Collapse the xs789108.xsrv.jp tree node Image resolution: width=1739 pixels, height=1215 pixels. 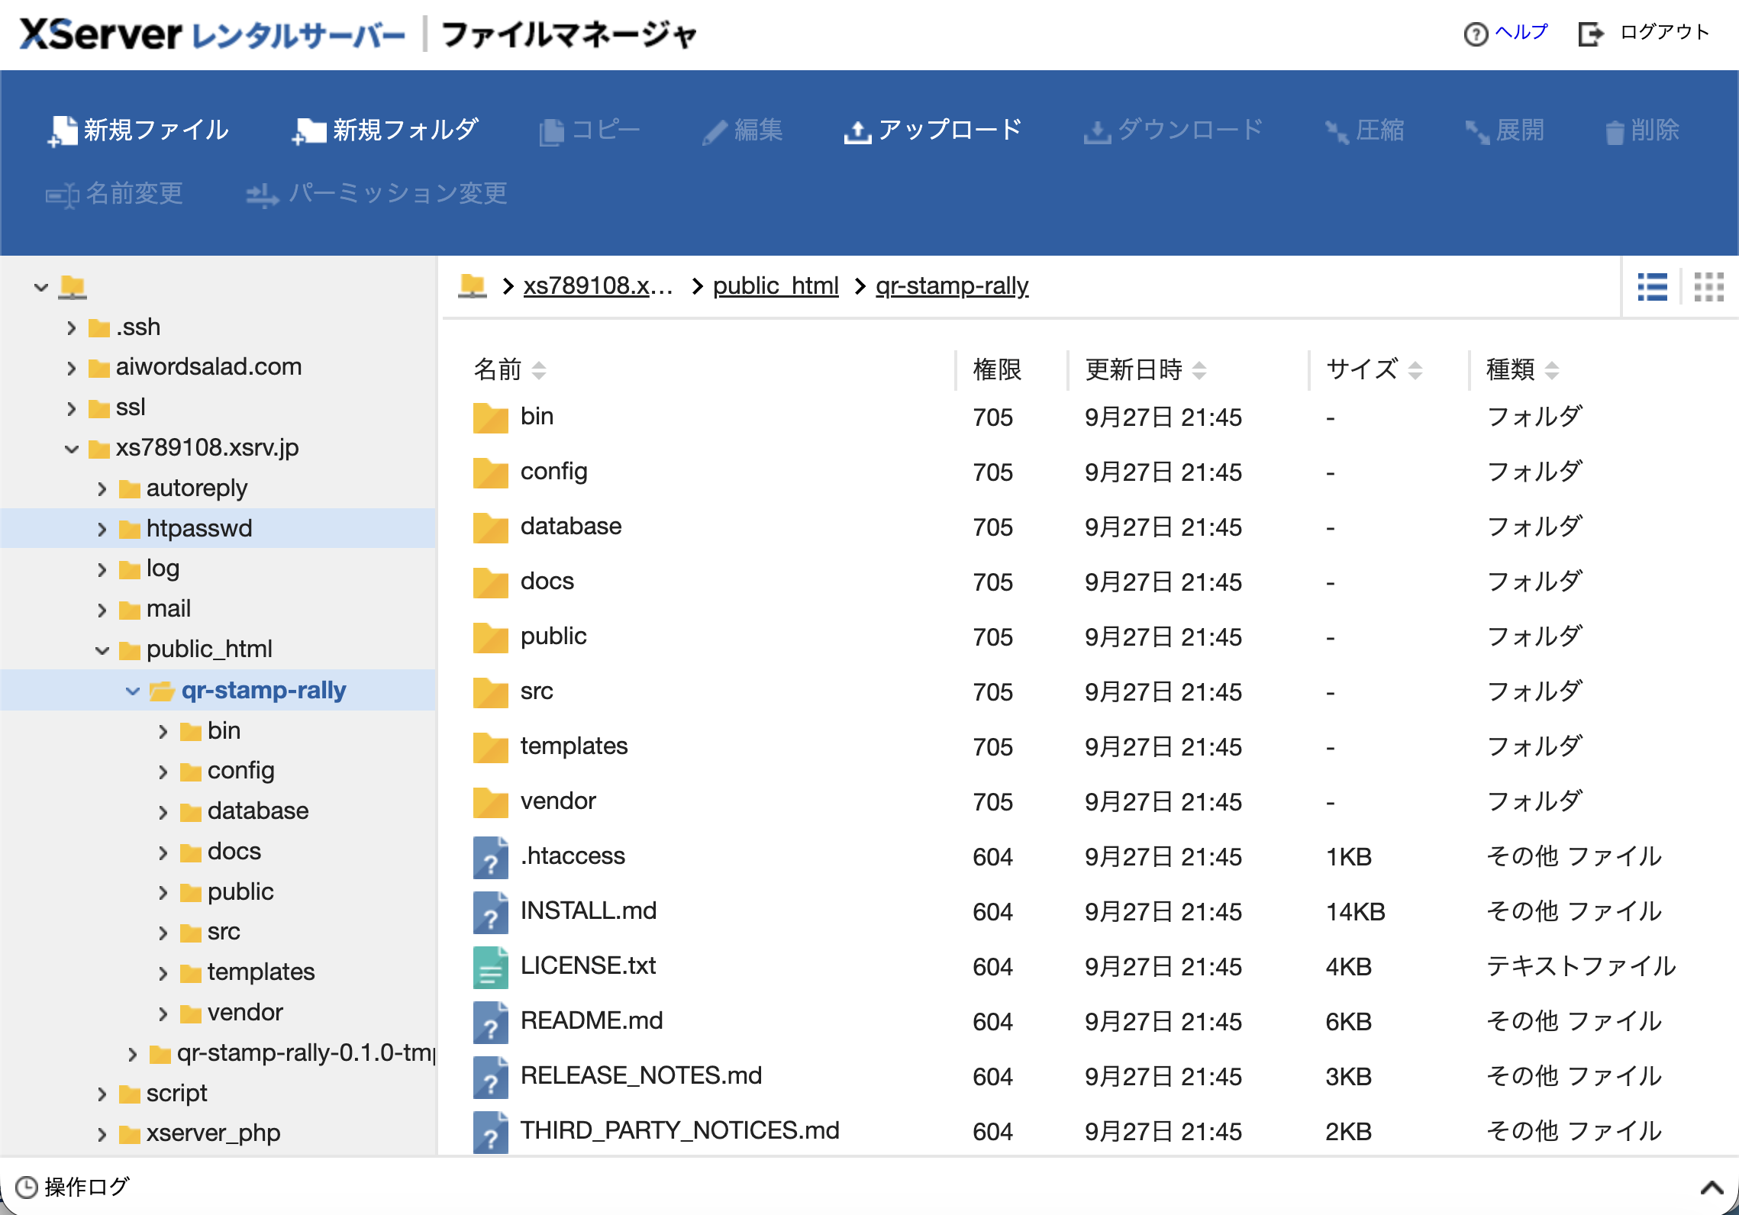pyautogui.click(x=72, y=449)
